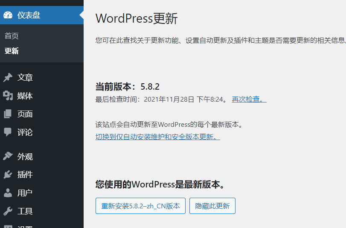Viewport: 346px width, 228px height.
Task: Click the WordPress更新 page heading
Action: pos(137,18)
